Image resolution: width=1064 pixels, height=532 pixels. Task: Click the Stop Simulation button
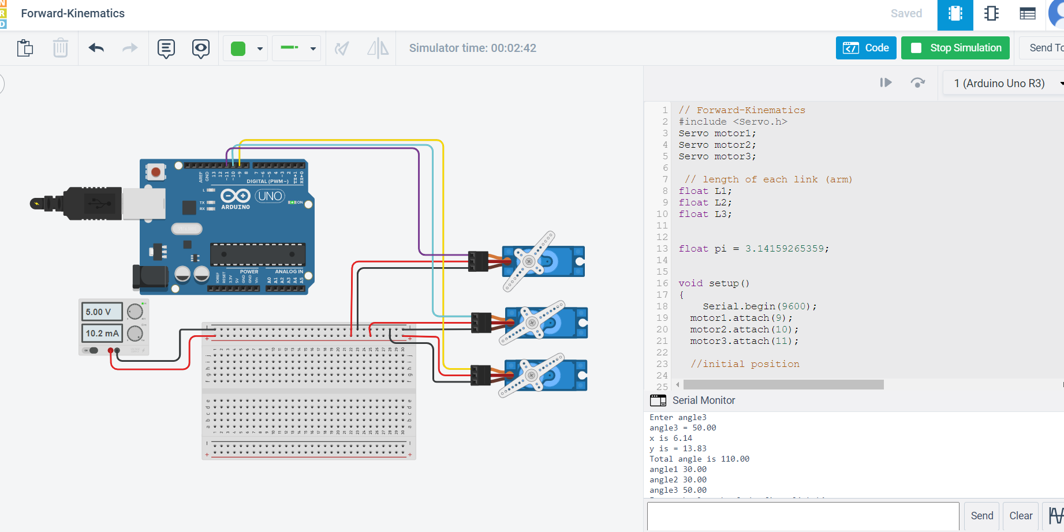coord(955,48)
